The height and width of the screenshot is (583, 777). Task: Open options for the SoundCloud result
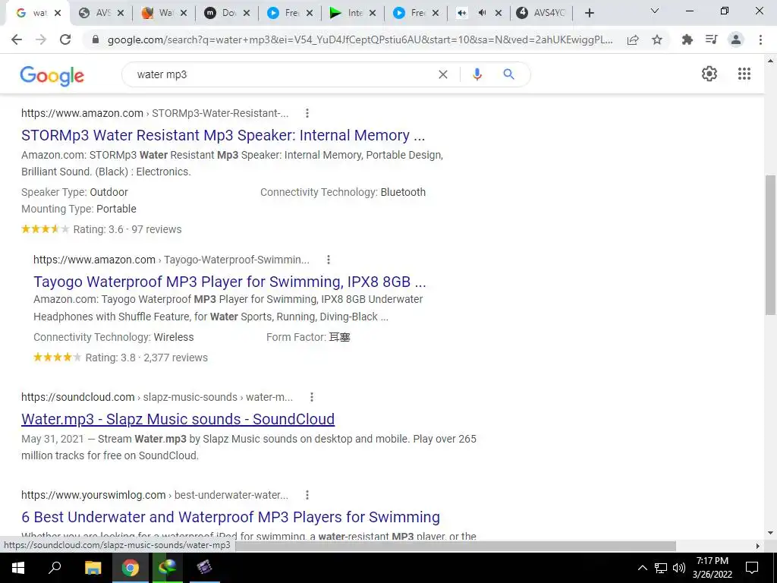click(x=312, y=397)
